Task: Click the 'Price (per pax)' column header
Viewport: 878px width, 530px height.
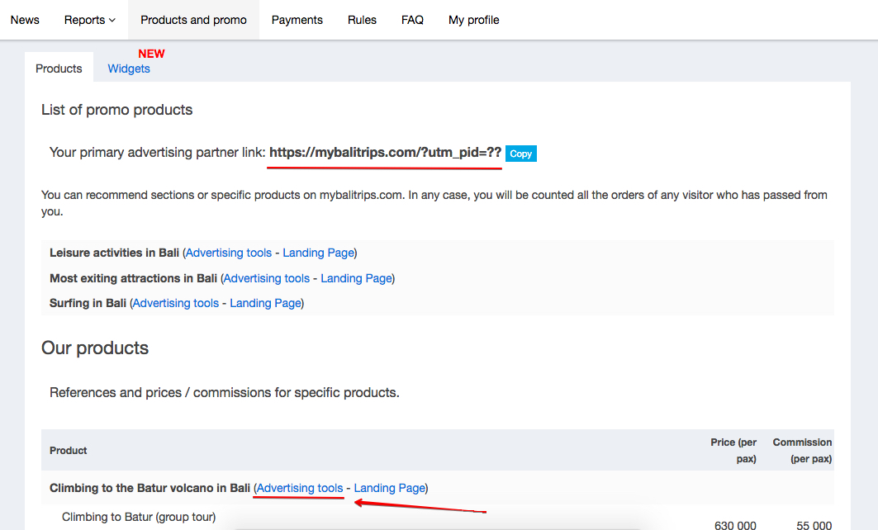Action: coord(733,451)
